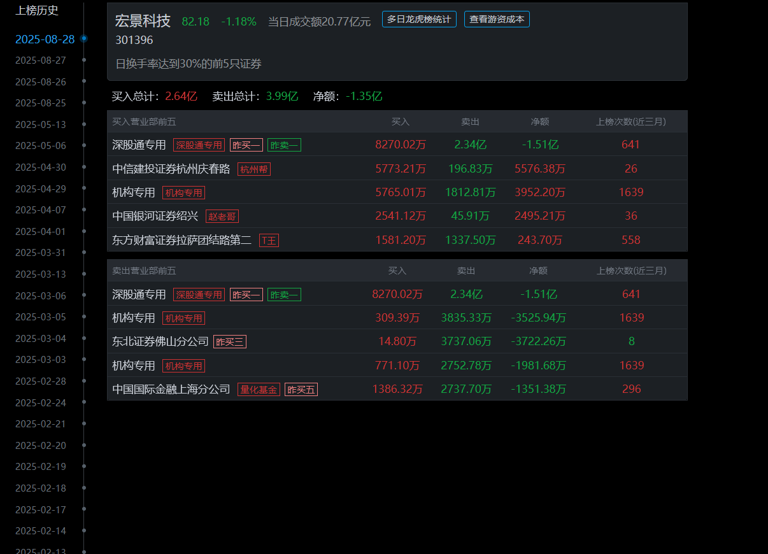This screenshot has width=768, height=554.
Task: Select history date 2025-04-29
Action: click(x=40, y=188)
